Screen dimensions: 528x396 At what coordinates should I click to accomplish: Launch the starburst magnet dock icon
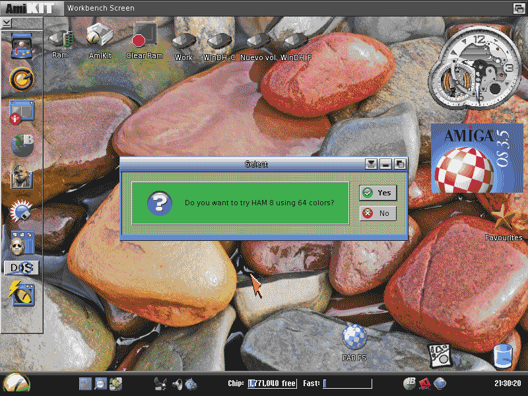point(21,211)
